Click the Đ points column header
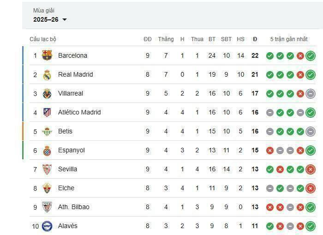323x235 pixels. coord(255,39)
